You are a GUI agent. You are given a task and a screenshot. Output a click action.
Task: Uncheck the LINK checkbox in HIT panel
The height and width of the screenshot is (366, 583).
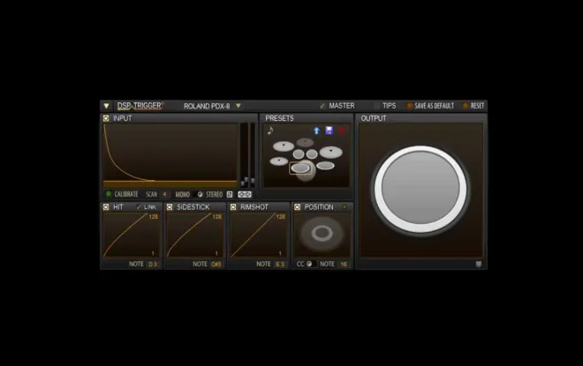(x=139, y=207)
